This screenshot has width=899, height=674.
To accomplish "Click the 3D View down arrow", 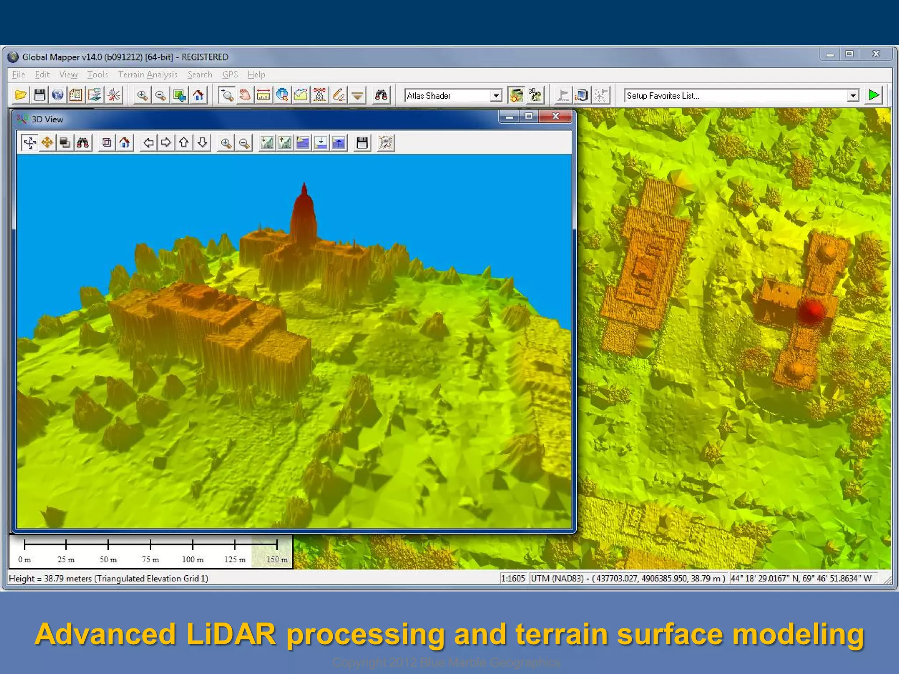I will pos(202,143).
